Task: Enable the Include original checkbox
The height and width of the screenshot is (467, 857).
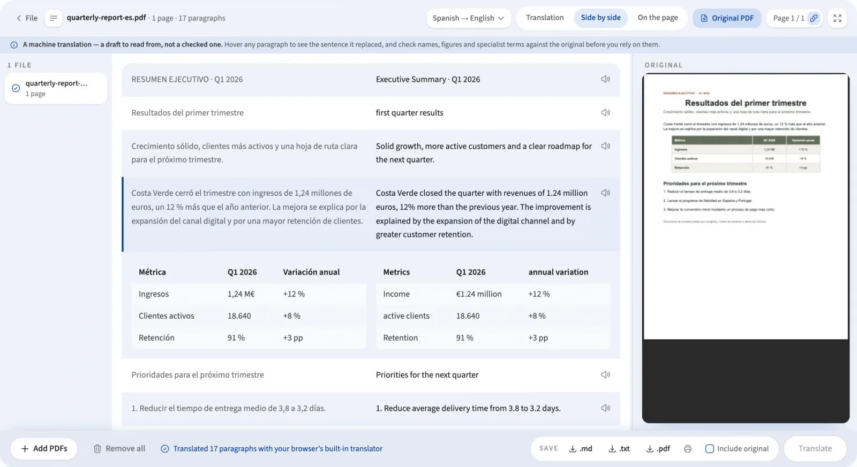Action: [710, 449]
